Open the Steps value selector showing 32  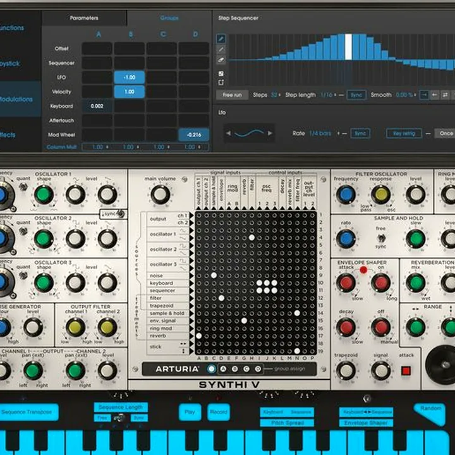click(276, 95)
